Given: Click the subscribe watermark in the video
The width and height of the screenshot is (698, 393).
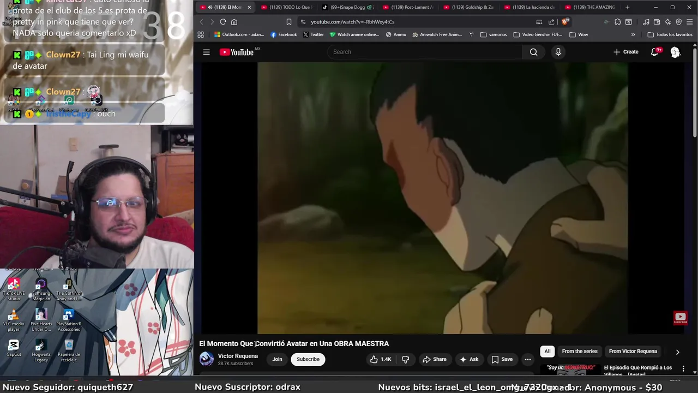Looking at the screenshot, I should pyautogui.click(x=680, y=318).
